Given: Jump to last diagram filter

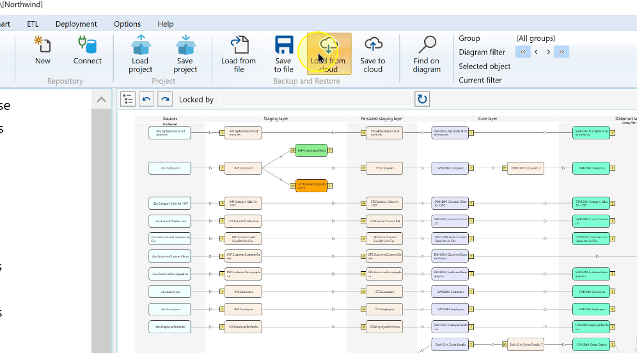Looking at the screenshot, I should [x=561, y=52].
